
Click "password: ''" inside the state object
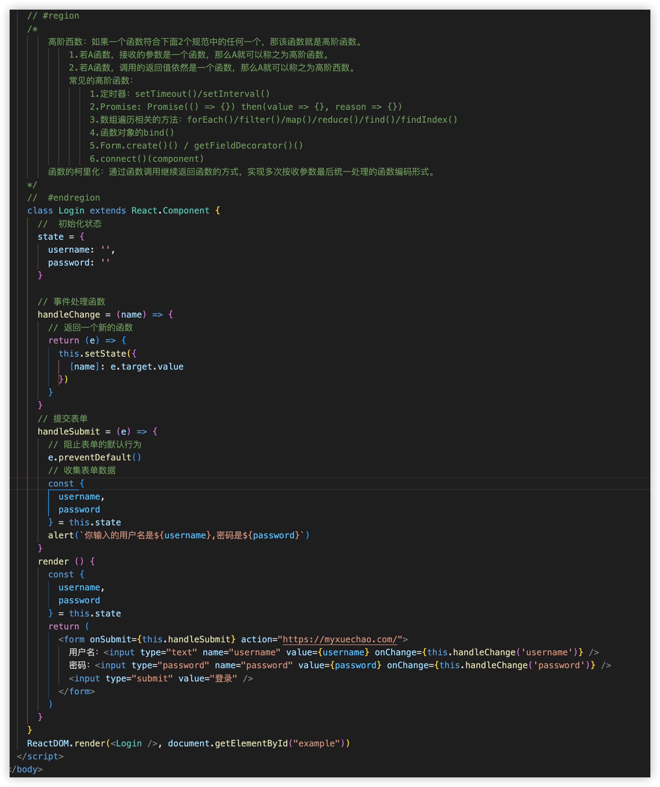[79, 262]
